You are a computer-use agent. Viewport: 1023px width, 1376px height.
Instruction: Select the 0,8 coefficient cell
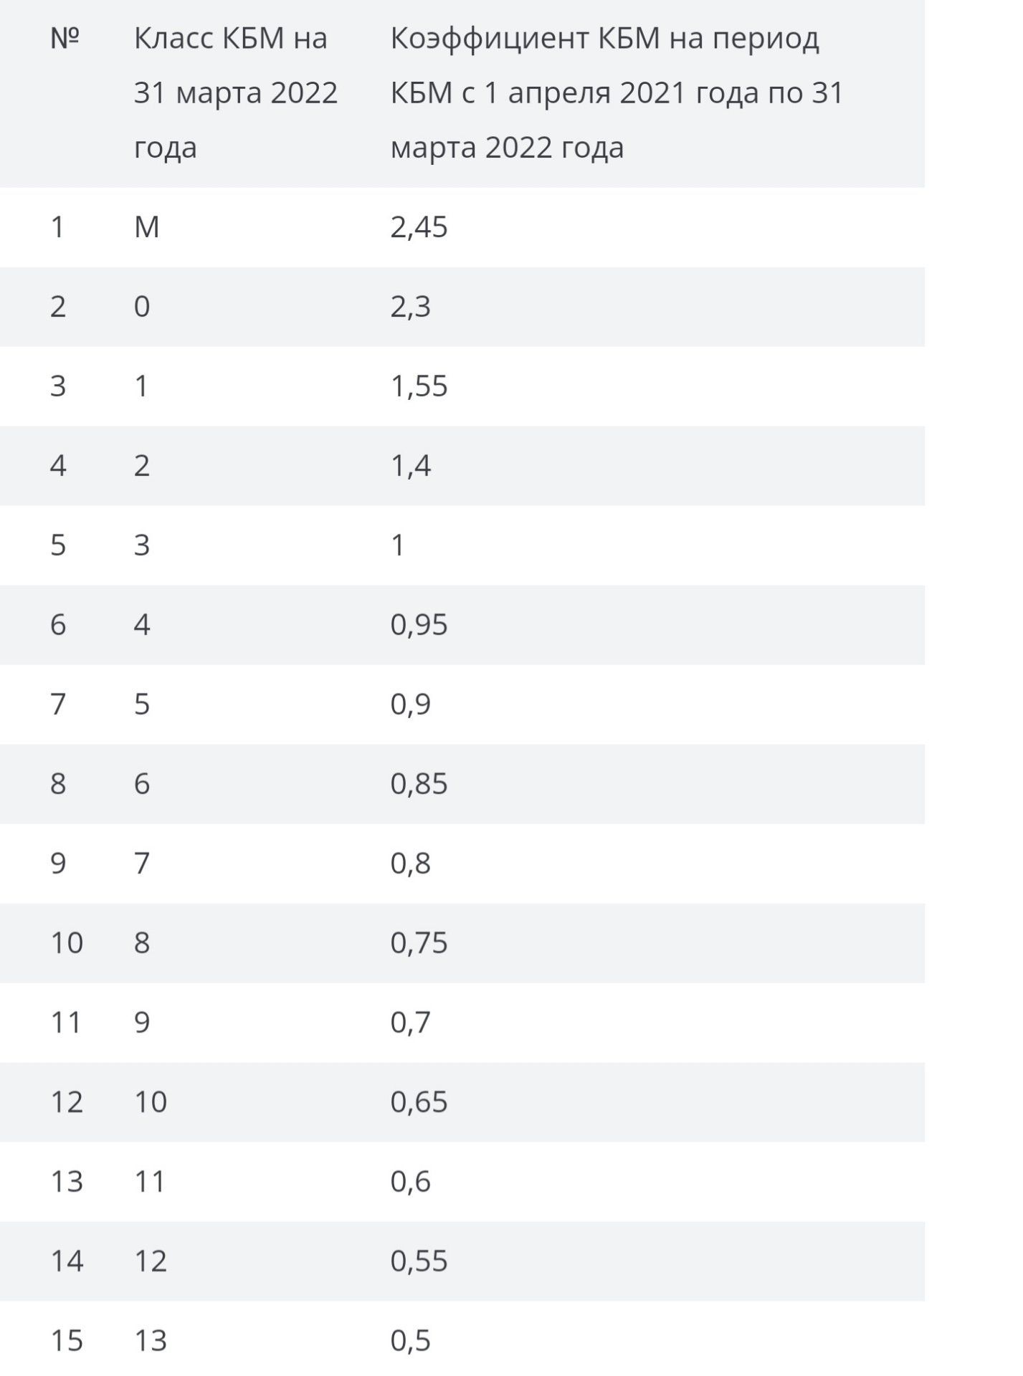click(x=410, y=864)
